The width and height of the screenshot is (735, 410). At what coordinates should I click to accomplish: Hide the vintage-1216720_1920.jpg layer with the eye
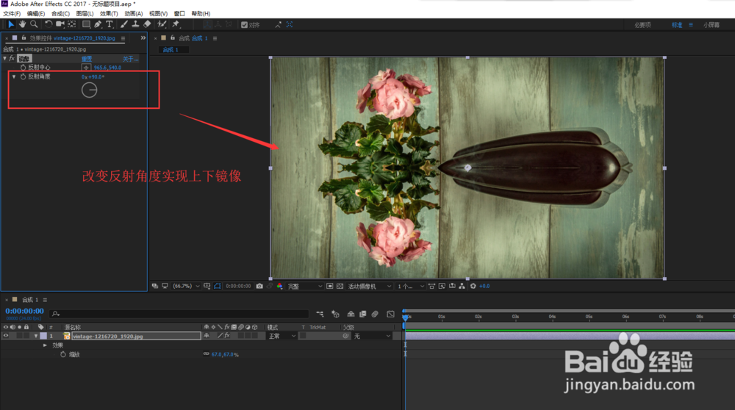tap(6, 336)
